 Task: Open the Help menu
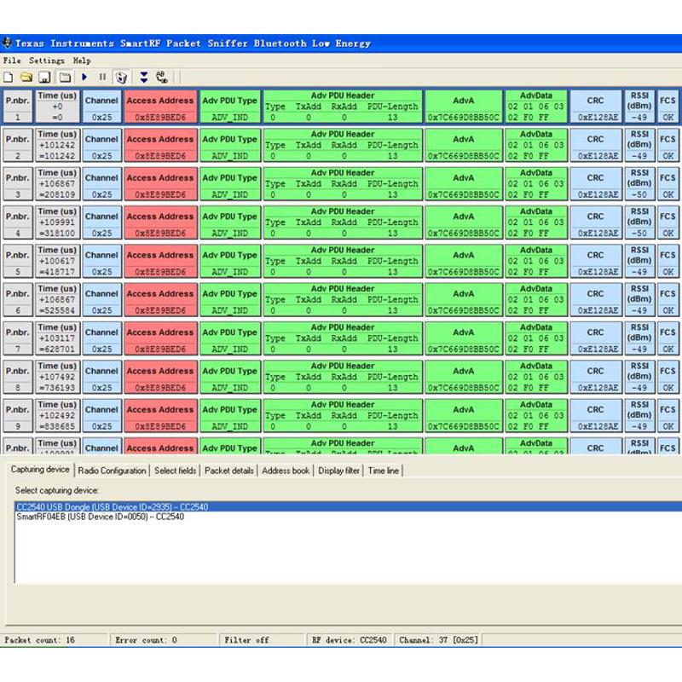click(82, 61)
